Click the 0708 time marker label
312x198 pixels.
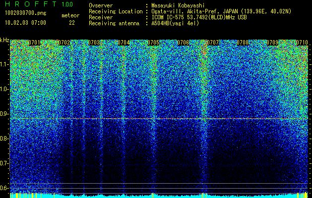[x=243, y=43]
